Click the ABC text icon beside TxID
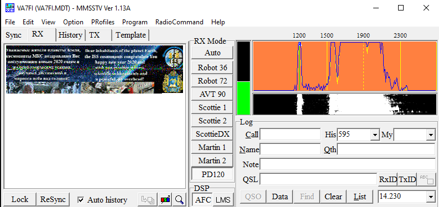 pos(426,179)
